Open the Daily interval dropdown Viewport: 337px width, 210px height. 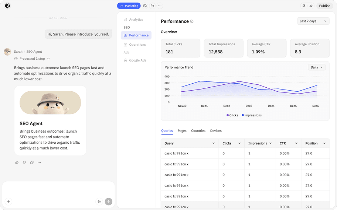pos(317,67)
